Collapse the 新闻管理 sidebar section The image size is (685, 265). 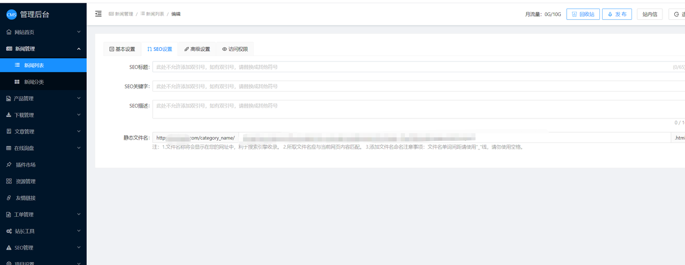click(79, 49)
